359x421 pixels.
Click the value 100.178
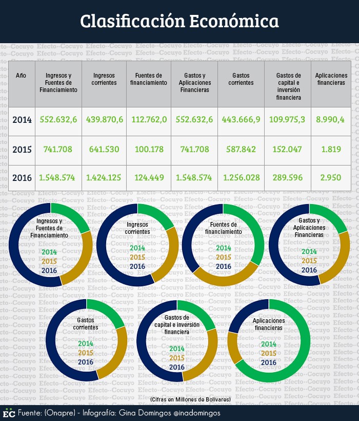point(149,149)
